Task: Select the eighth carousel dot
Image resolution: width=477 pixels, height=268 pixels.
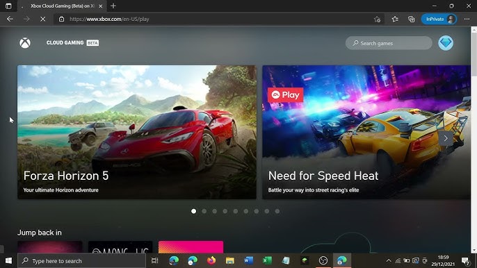Action: (x=267, y=211)
